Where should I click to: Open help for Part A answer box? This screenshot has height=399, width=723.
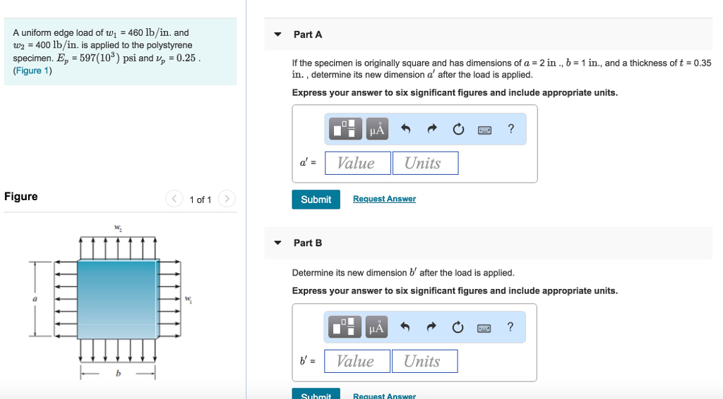[x=511, y=128]
